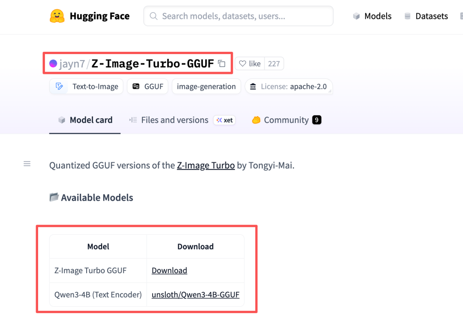This screenshot has width=463, height=325.
Task: Click the Z-Image Turbo link
Action: [x=206, y=166]
